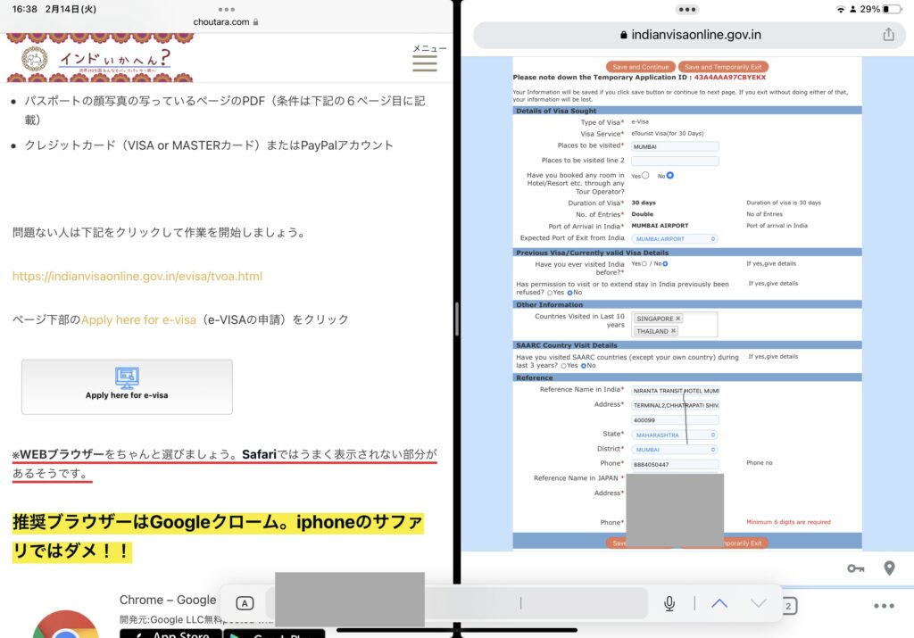The height and width of the screenshot is (638, 914).
Task: Open the indianvisaonline.gov.in tvoa.html link
Action: pyautogui.click(x=137, y=276)
